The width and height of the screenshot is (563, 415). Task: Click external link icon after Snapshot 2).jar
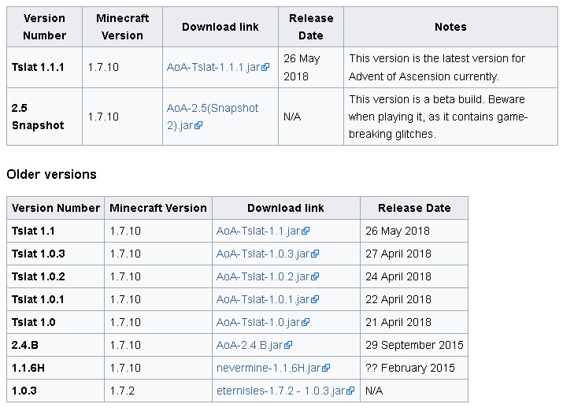point(198,125)
